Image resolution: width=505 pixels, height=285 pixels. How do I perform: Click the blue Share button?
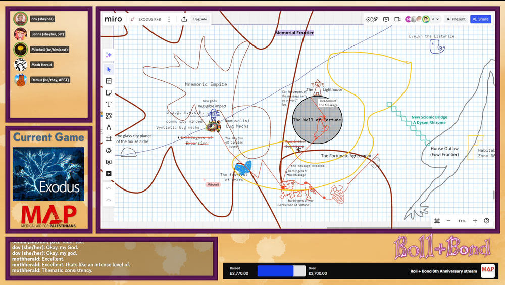click(x=480, y=19)
